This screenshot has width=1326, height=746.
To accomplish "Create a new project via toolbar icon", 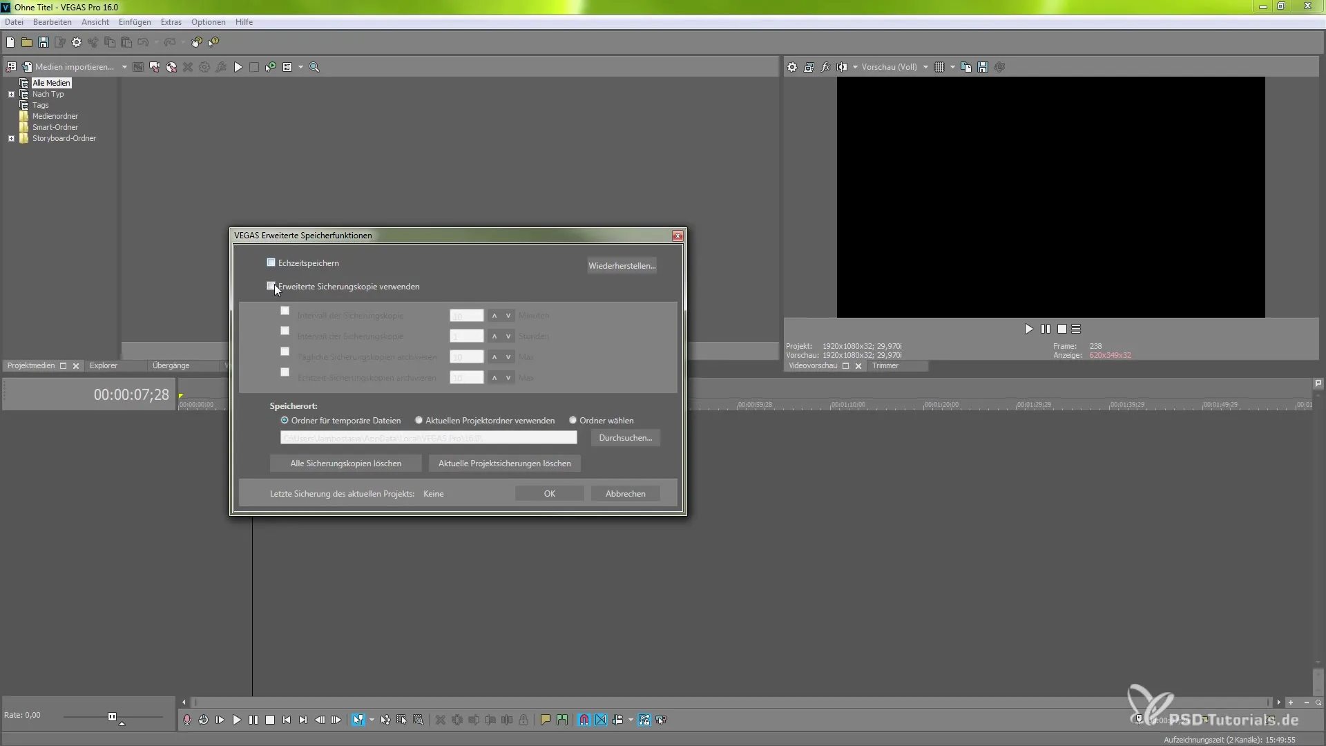I will [x=10, y=42].
